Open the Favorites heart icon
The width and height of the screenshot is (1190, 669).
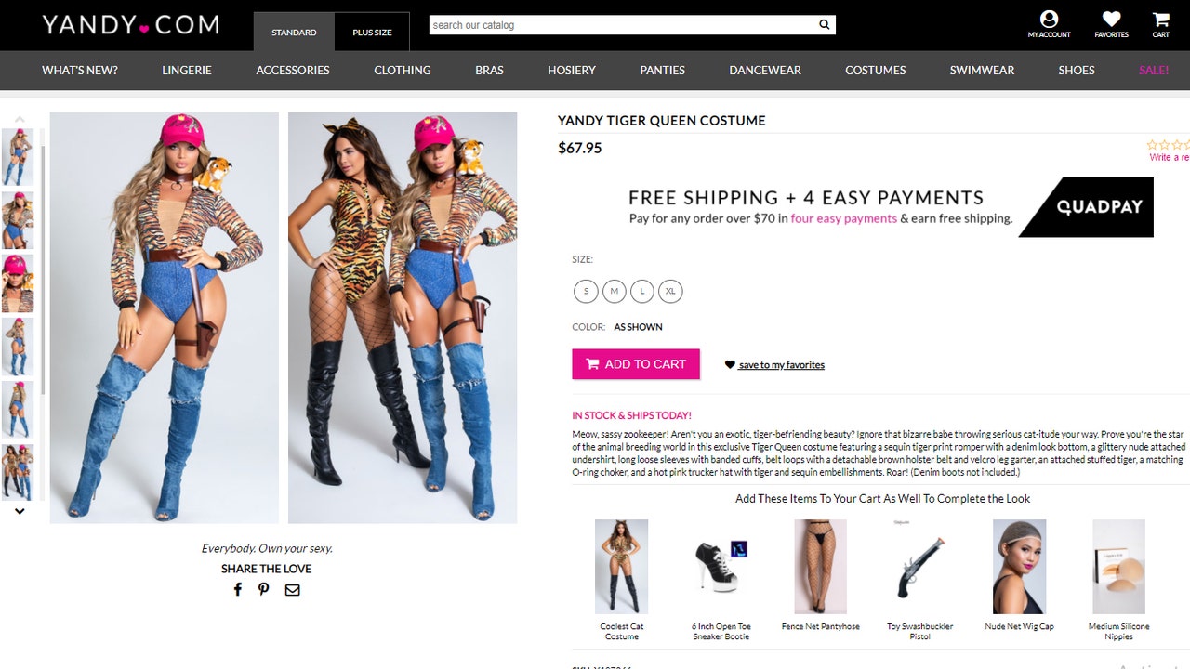pyautogui.click(x=1111, y=19)
